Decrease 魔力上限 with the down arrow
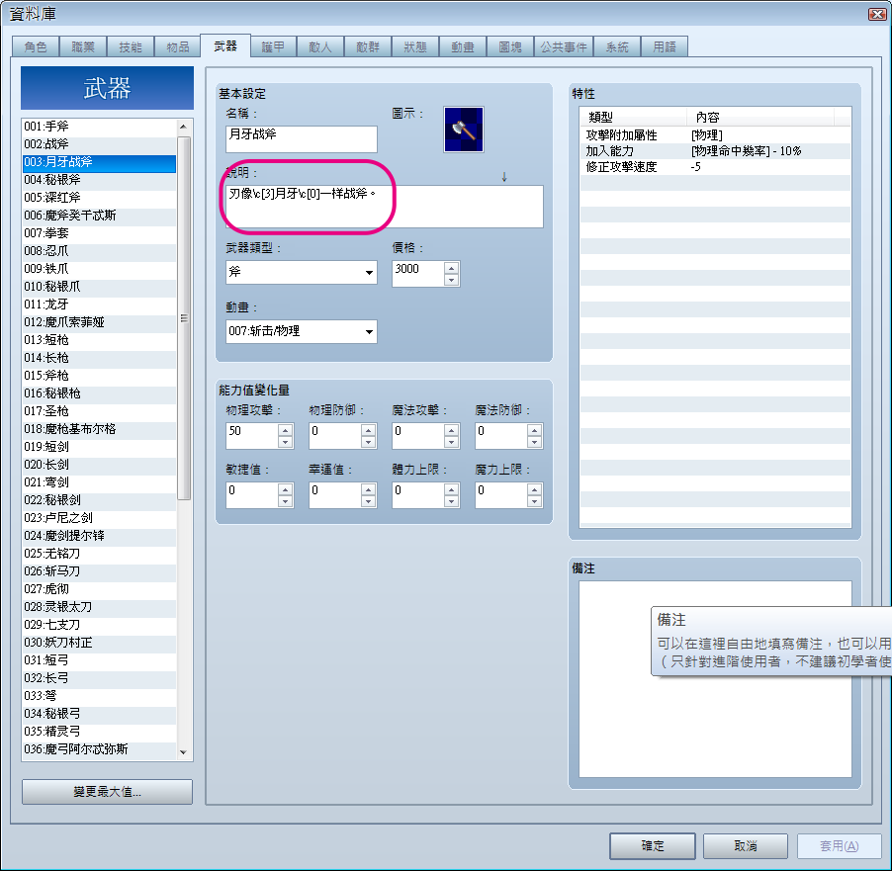Image resolution: width=892 pixels, height=871 pixels. coord(535,501)
